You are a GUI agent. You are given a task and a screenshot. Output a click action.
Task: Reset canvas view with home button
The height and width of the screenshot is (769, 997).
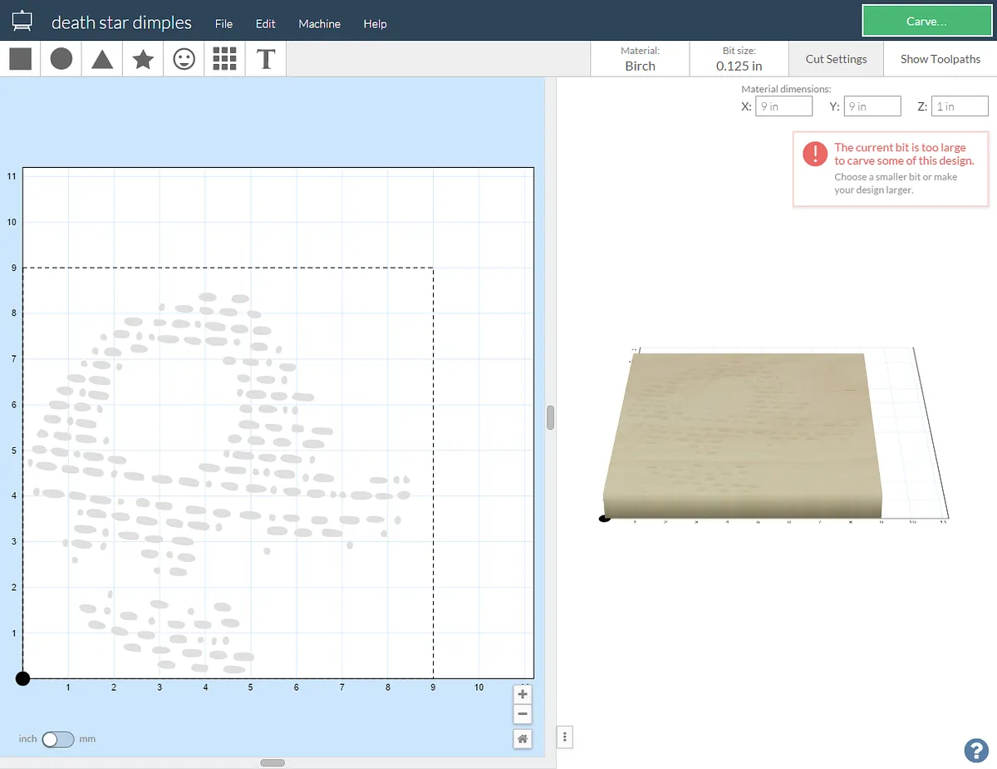click(x=523, y=738)
